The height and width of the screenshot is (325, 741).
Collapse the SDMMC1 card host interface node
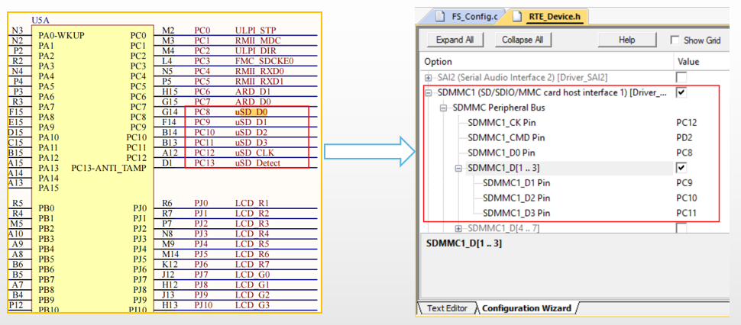(429, 92)
